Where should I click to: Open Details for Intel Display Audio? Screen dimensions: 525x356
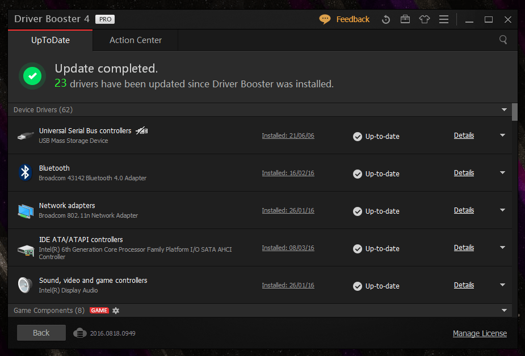pos(464,285)
